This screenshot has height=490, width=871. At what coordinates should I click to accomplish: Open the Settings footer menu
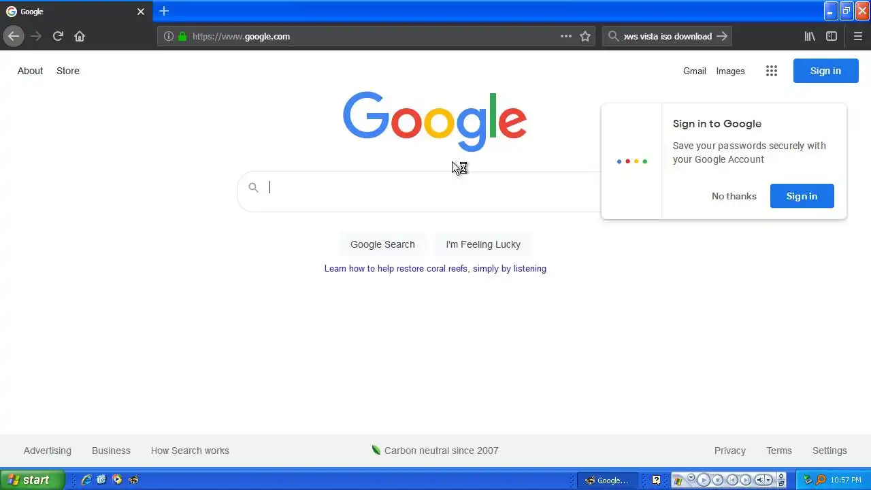[829, 451]
